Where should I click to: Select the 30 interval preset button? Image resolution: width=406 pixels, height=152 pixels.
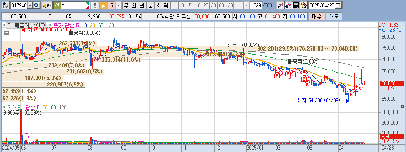(214, 5)
